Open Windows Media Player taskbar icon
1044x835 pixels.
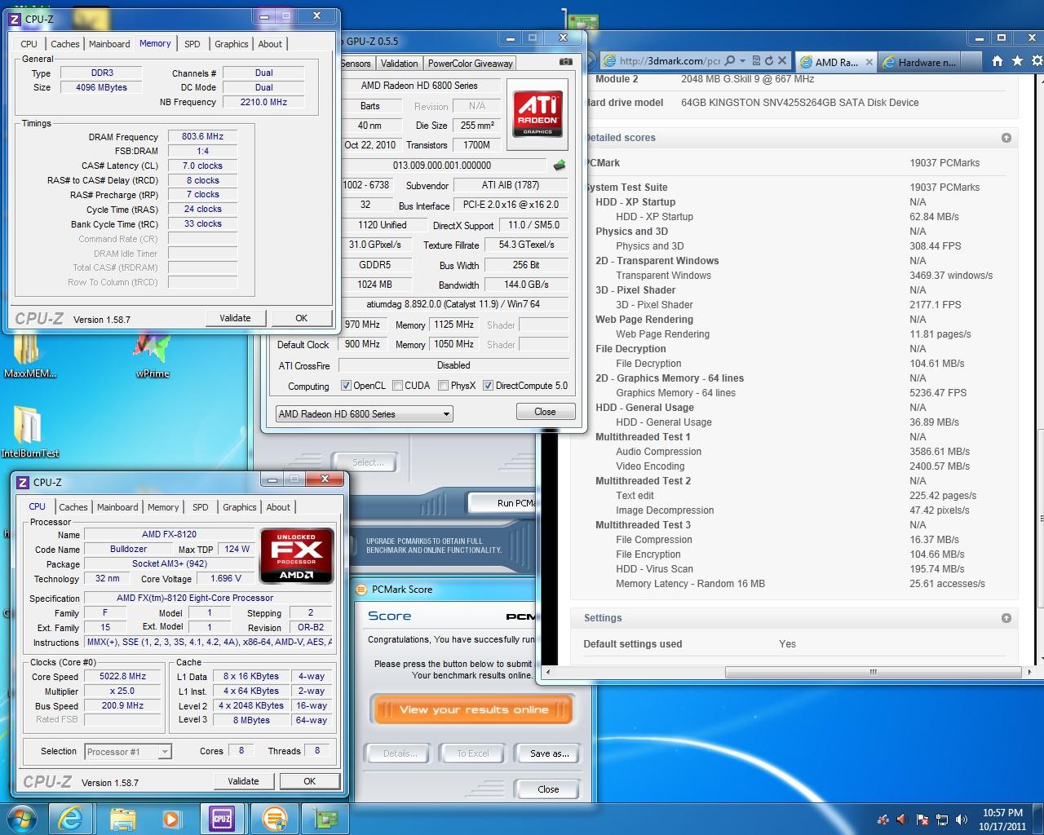point(171,818)
